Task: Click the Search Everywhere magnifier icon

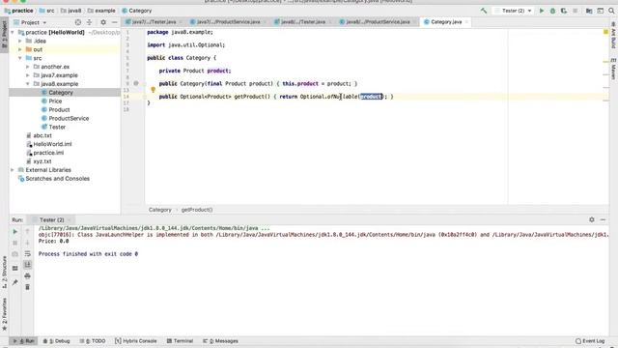Action: (x=611, y=11)
